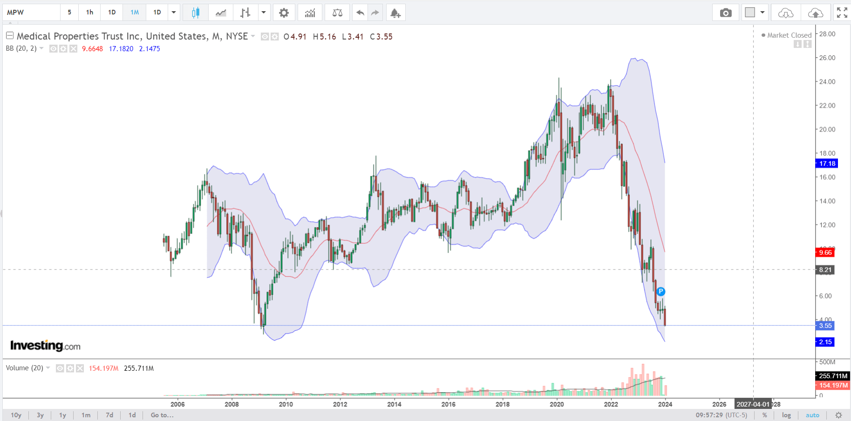
Task: Select the candlestick chart style icon
Action: coord(195,12)
